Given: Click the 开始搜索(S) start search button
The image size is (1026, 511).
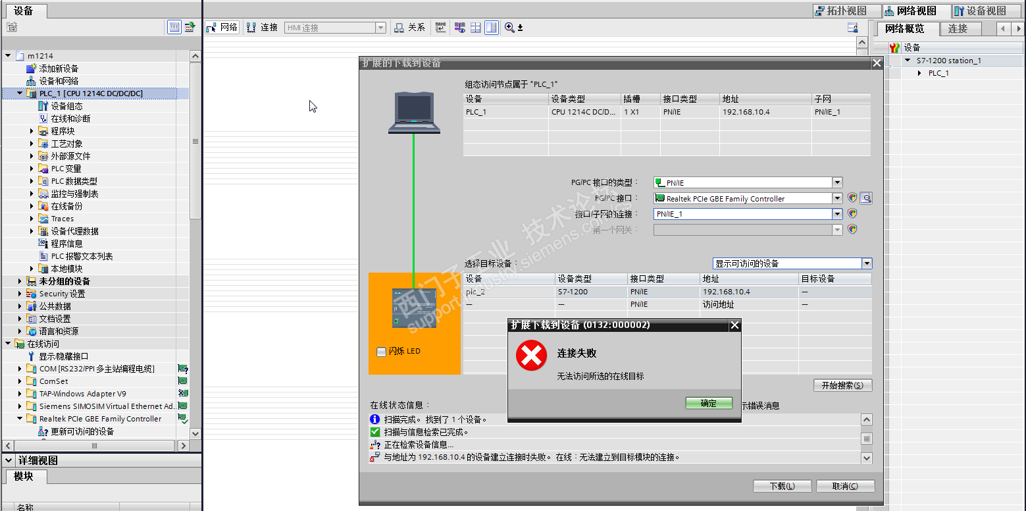Looking at the screenshot, I should tap(843, 385).
